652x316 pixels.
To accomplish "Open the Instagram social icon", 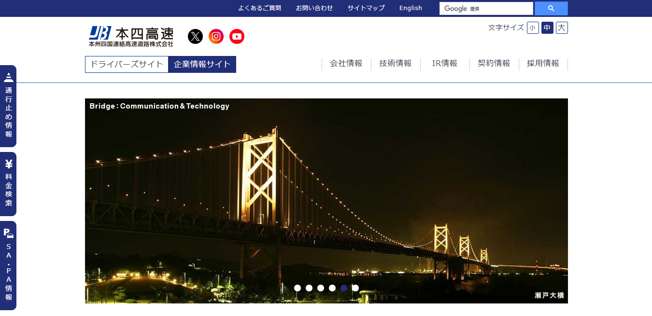I will coord(216,36).
